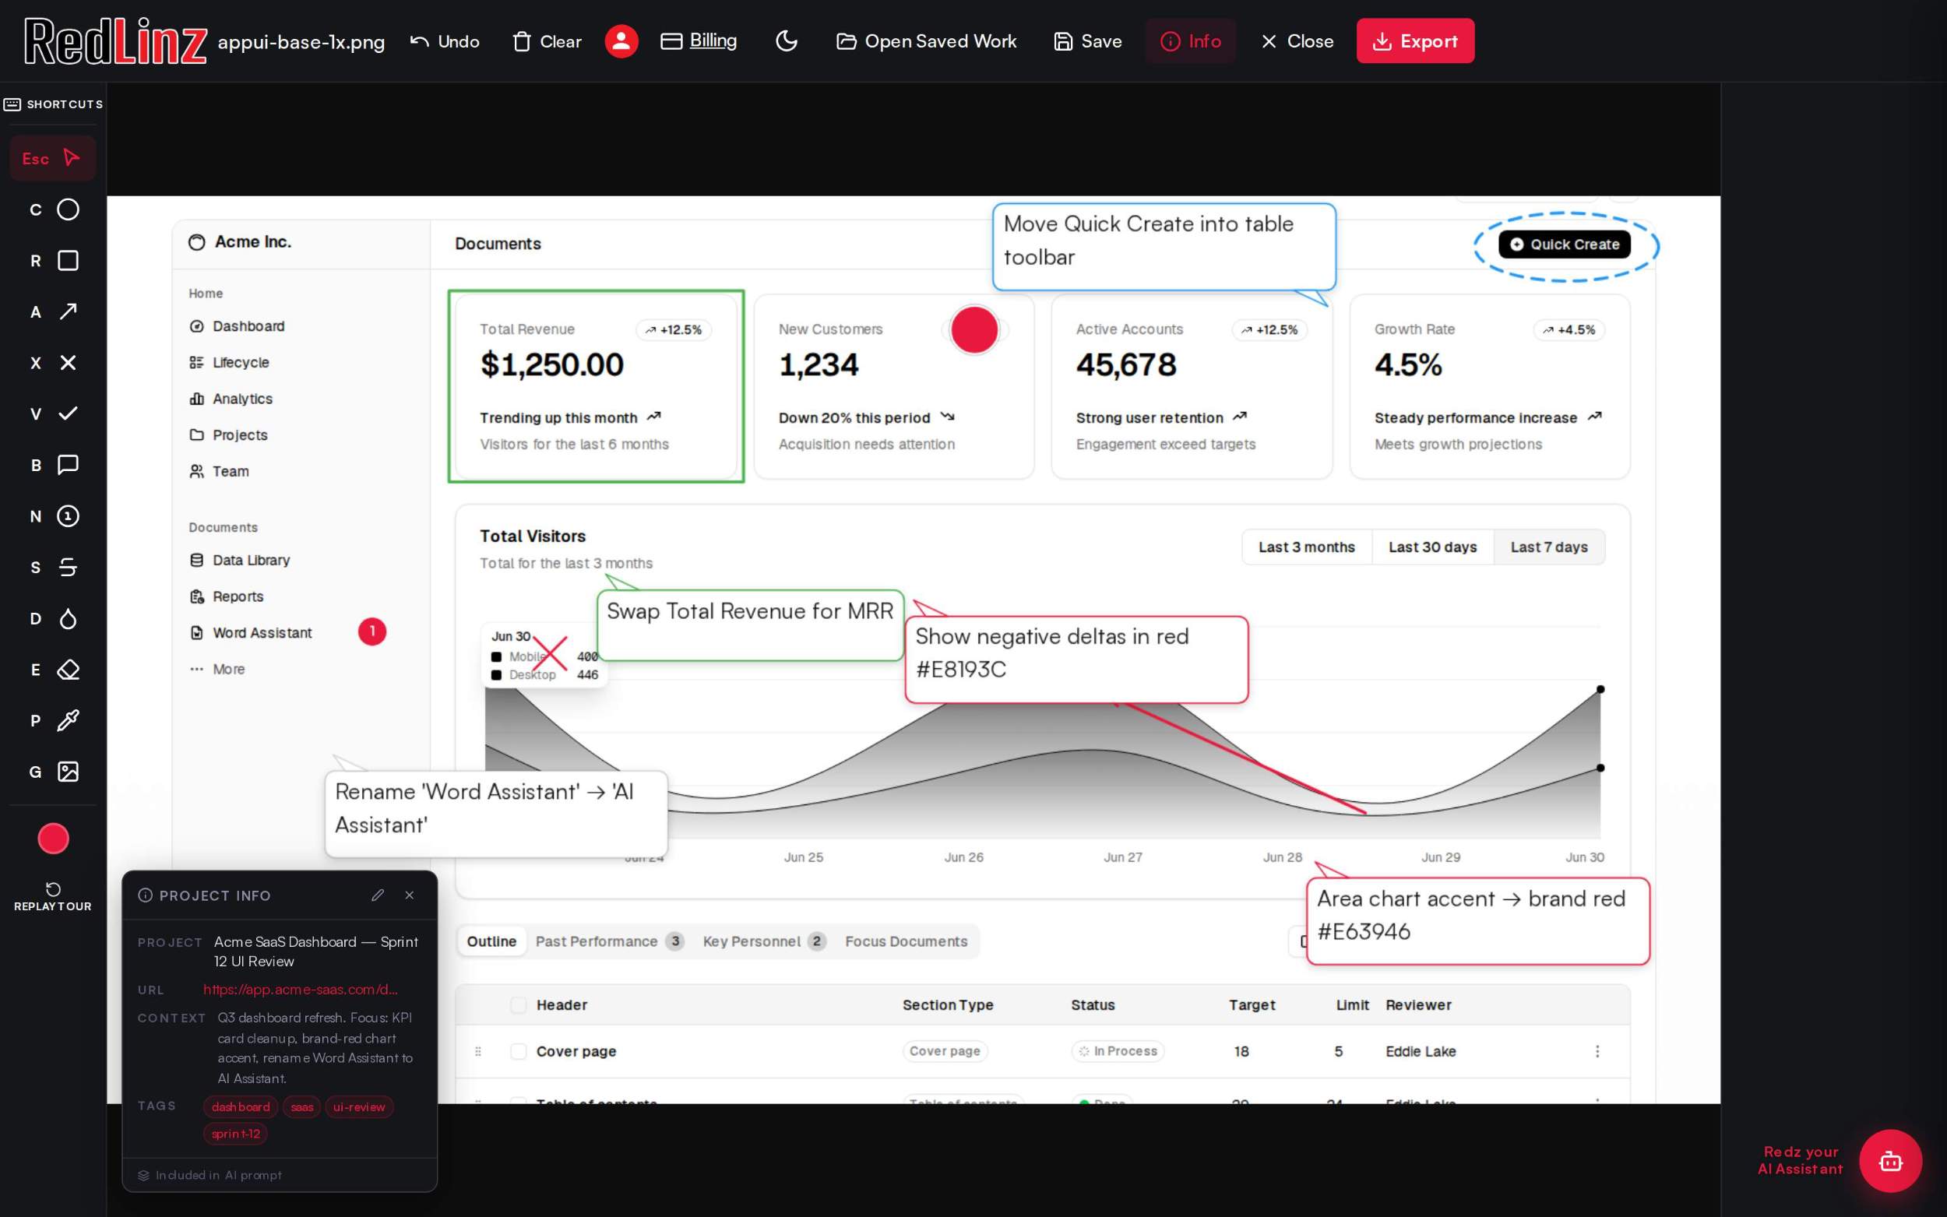Click the Outline tab in the mockup

[491, 941]
